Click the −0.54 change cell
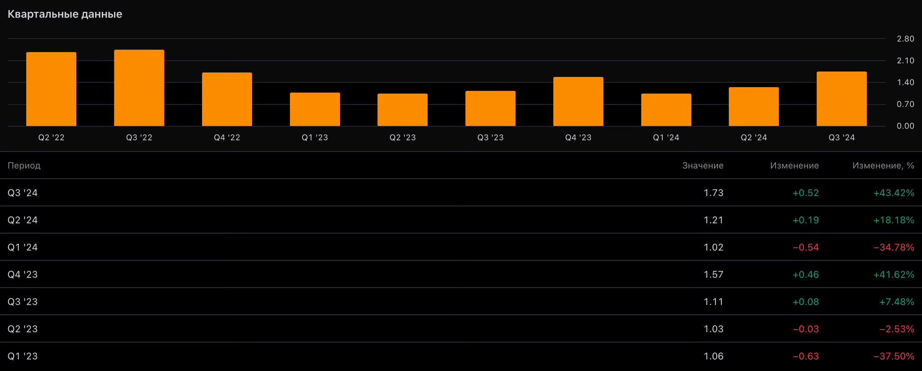This screenshot has width=922, height=371. coord(805,247)
